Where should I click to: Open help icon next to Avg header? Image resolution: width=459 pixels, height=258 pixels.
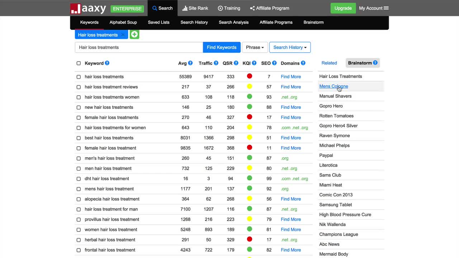190,63
